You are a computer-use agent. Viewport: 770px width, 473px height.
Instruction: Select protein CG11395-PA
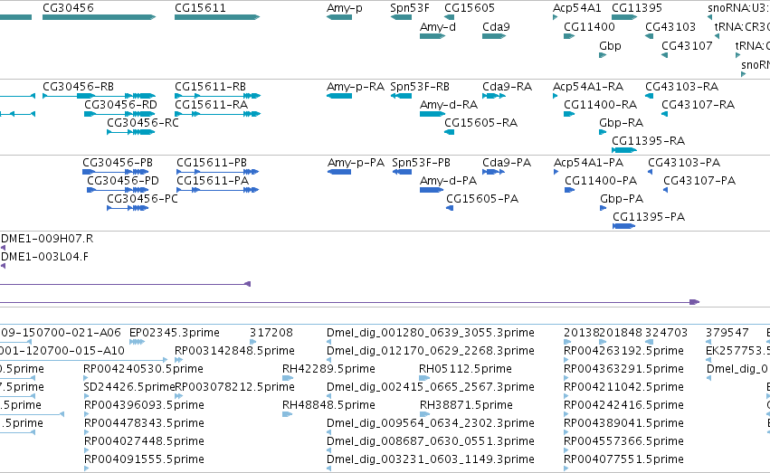click(649, 217)
